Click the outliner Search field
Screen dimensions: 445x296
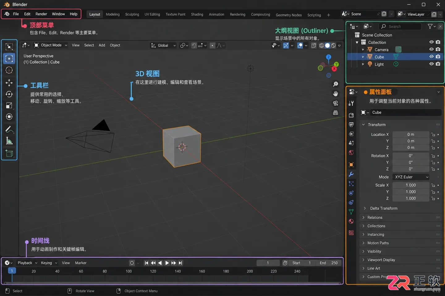click(400, 27)
